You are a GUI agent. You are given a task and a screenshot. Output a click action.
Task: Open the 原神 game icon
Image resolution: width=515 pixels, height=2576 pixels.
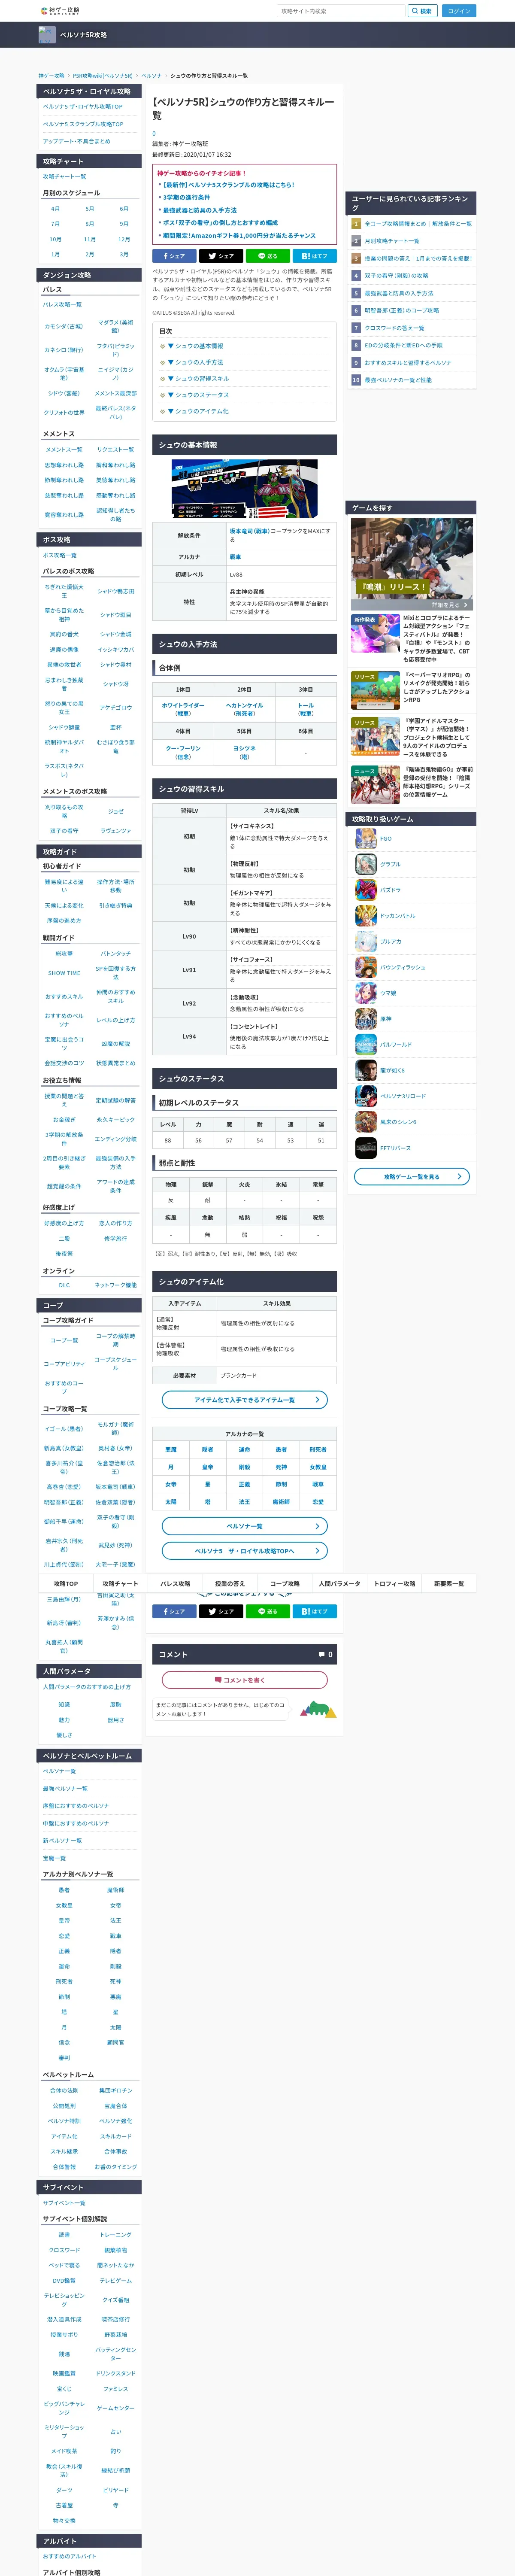coord(366,1019)
